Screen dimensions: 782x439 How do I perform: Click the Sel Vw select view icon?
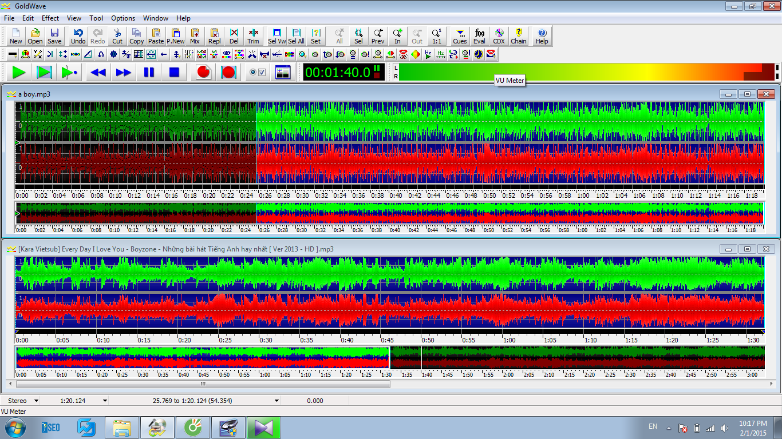pyautogui.click(x=277, y=36)
